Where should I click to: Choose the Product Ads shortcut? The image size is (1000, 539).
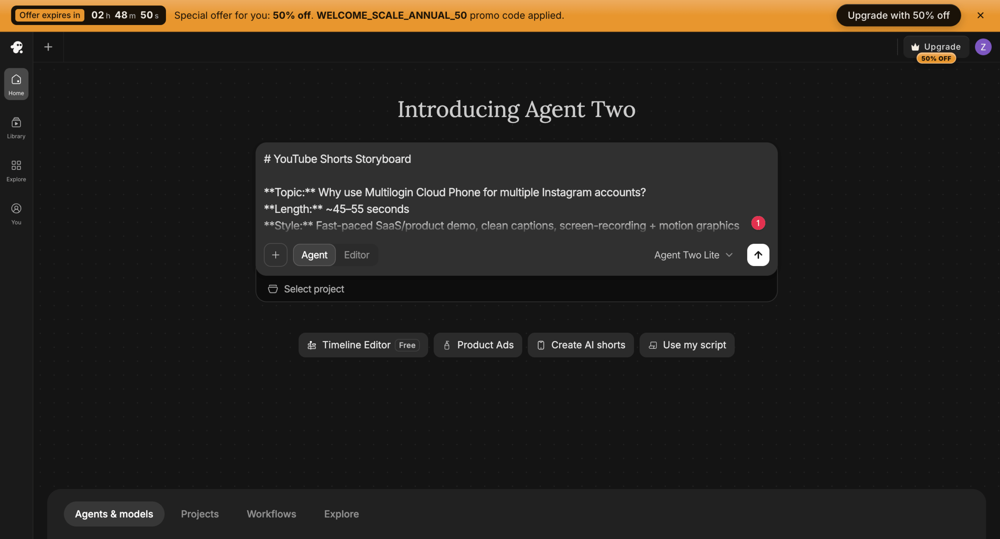478,345
